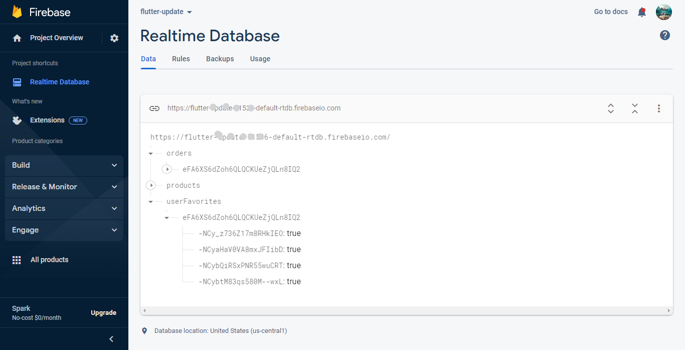
Task: Click the Database location text
Action: click(221, 331)
